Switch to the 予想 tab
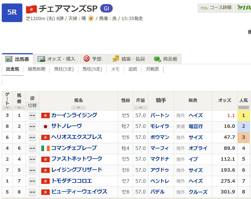The width and height of the screenshot is (251, 199). [x=94, y=59]
